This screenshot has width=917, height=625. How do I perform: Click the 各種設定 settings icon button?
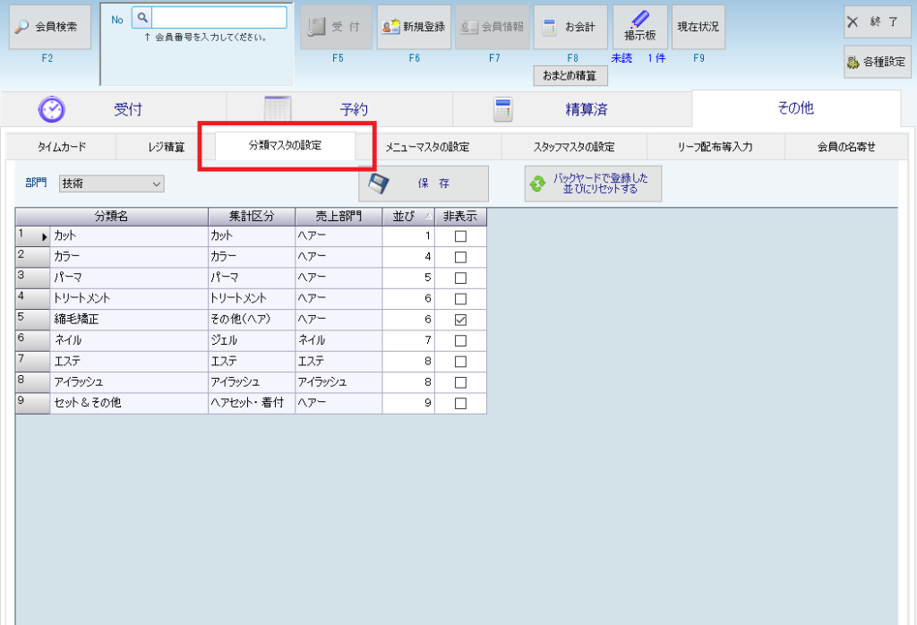[x=853, y=62]
